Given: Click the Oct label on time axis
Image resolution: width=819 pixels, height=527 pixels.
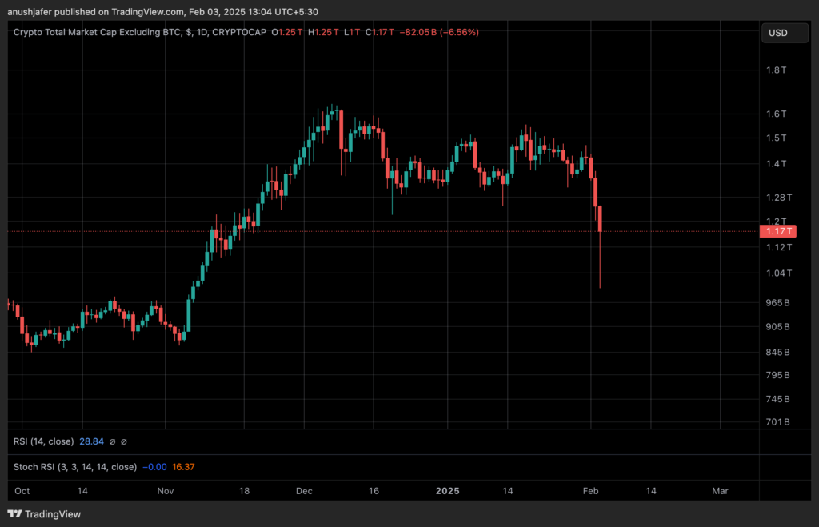Looking at the screenshot, I should (x=22, y=490).
